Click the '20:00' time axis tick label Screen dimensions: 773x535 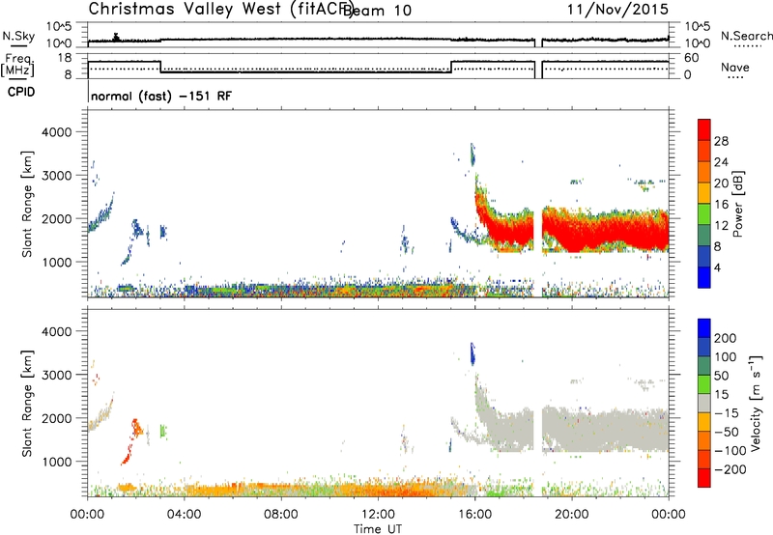point(572,515)
